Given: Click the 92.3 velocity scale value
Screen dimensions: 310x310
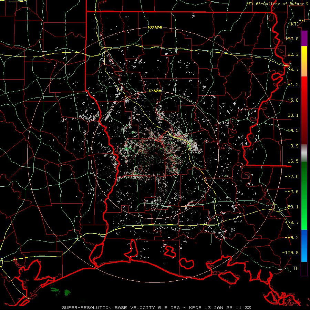Looking at the screenshot, I should [293, 54].
